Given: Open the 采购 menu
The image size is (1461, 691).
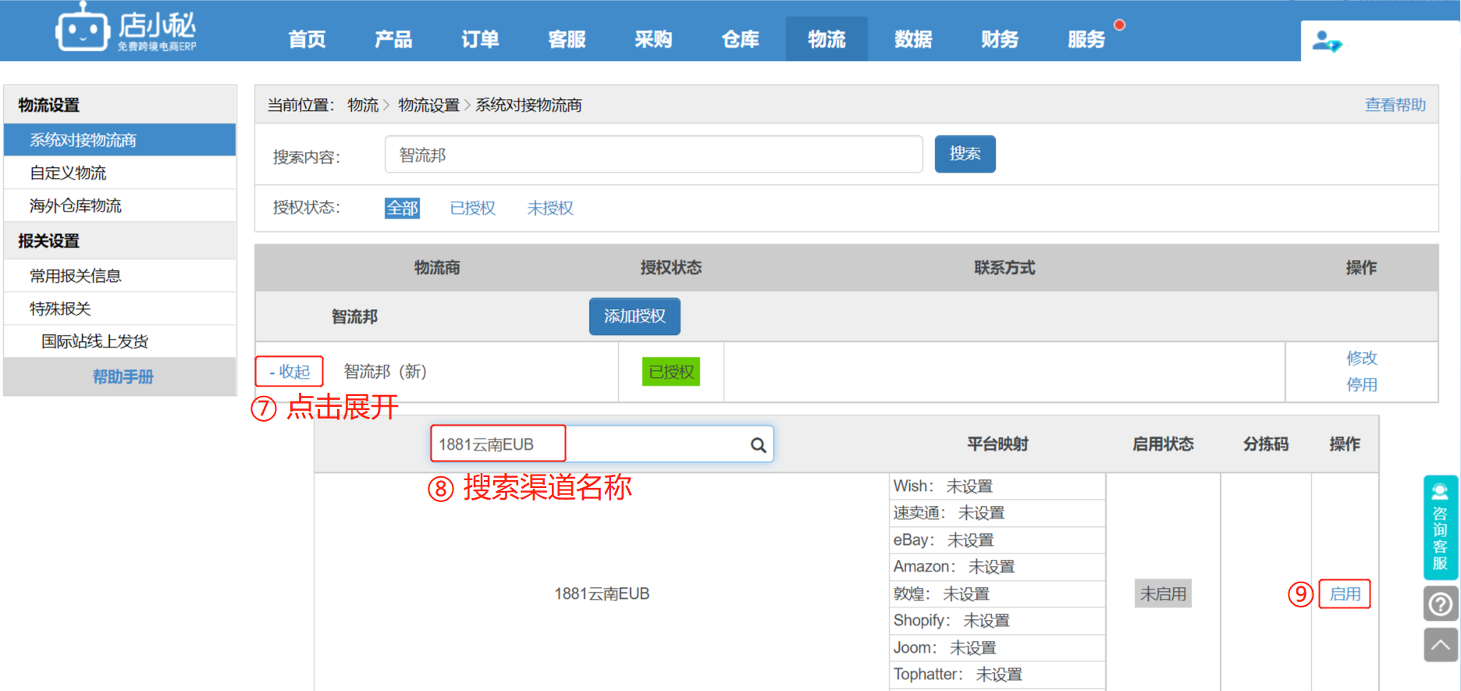Looking at the screenshot, I should 653,39.
